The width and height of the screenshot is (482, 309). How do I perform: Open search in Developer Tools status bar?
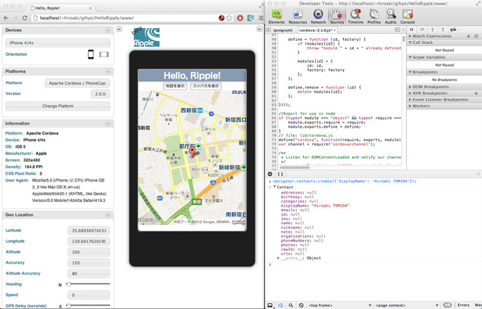pyautogui.click(x=291, y=305)
